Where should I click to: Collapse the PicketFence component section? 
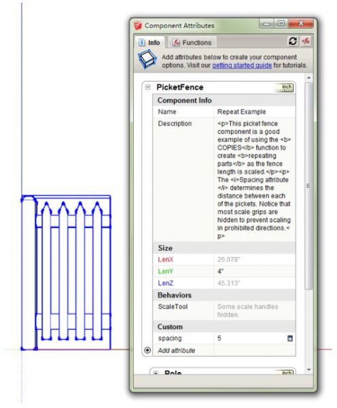147,87
